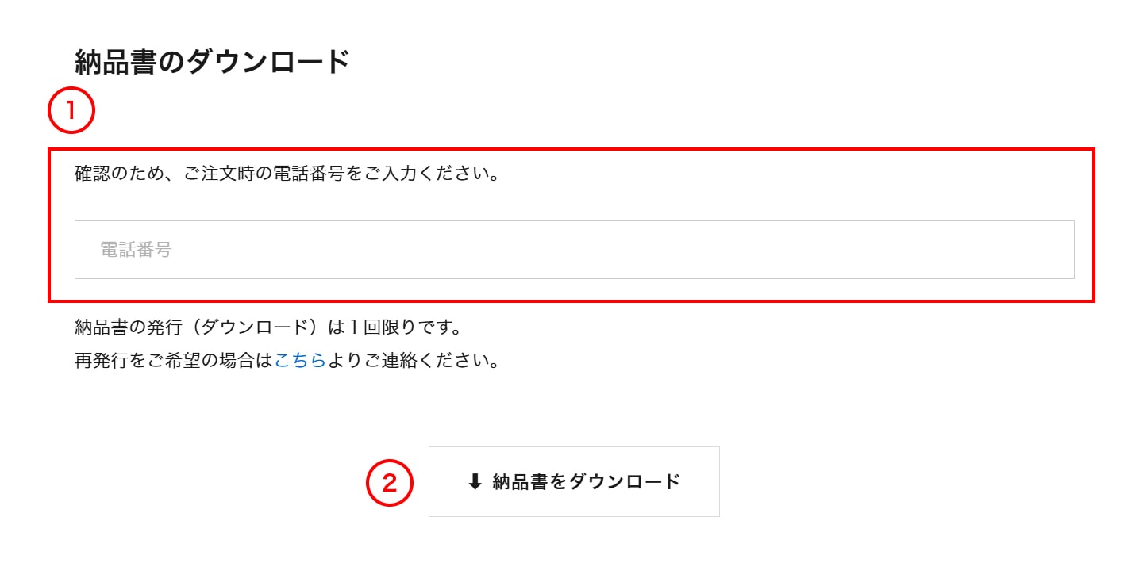Click the download arrow icon on the button
The image size is (1143, 563).
tap(475, 481)
